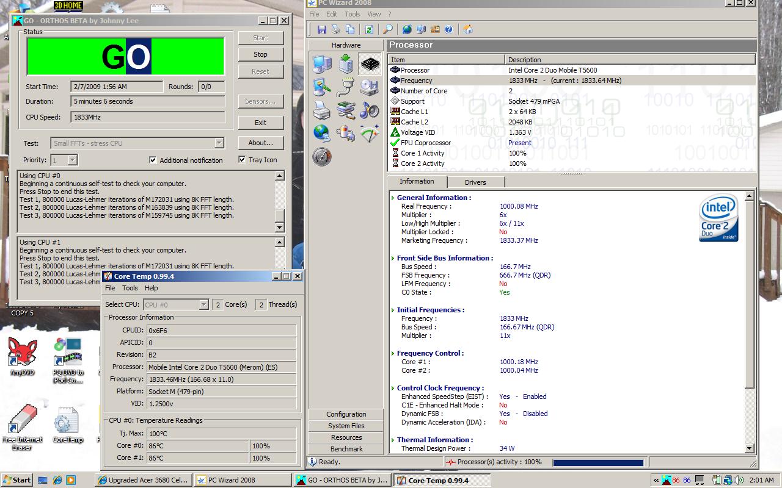
Task: Open Select CPU dropdown in Core Temp
Action: click(204, 304)
